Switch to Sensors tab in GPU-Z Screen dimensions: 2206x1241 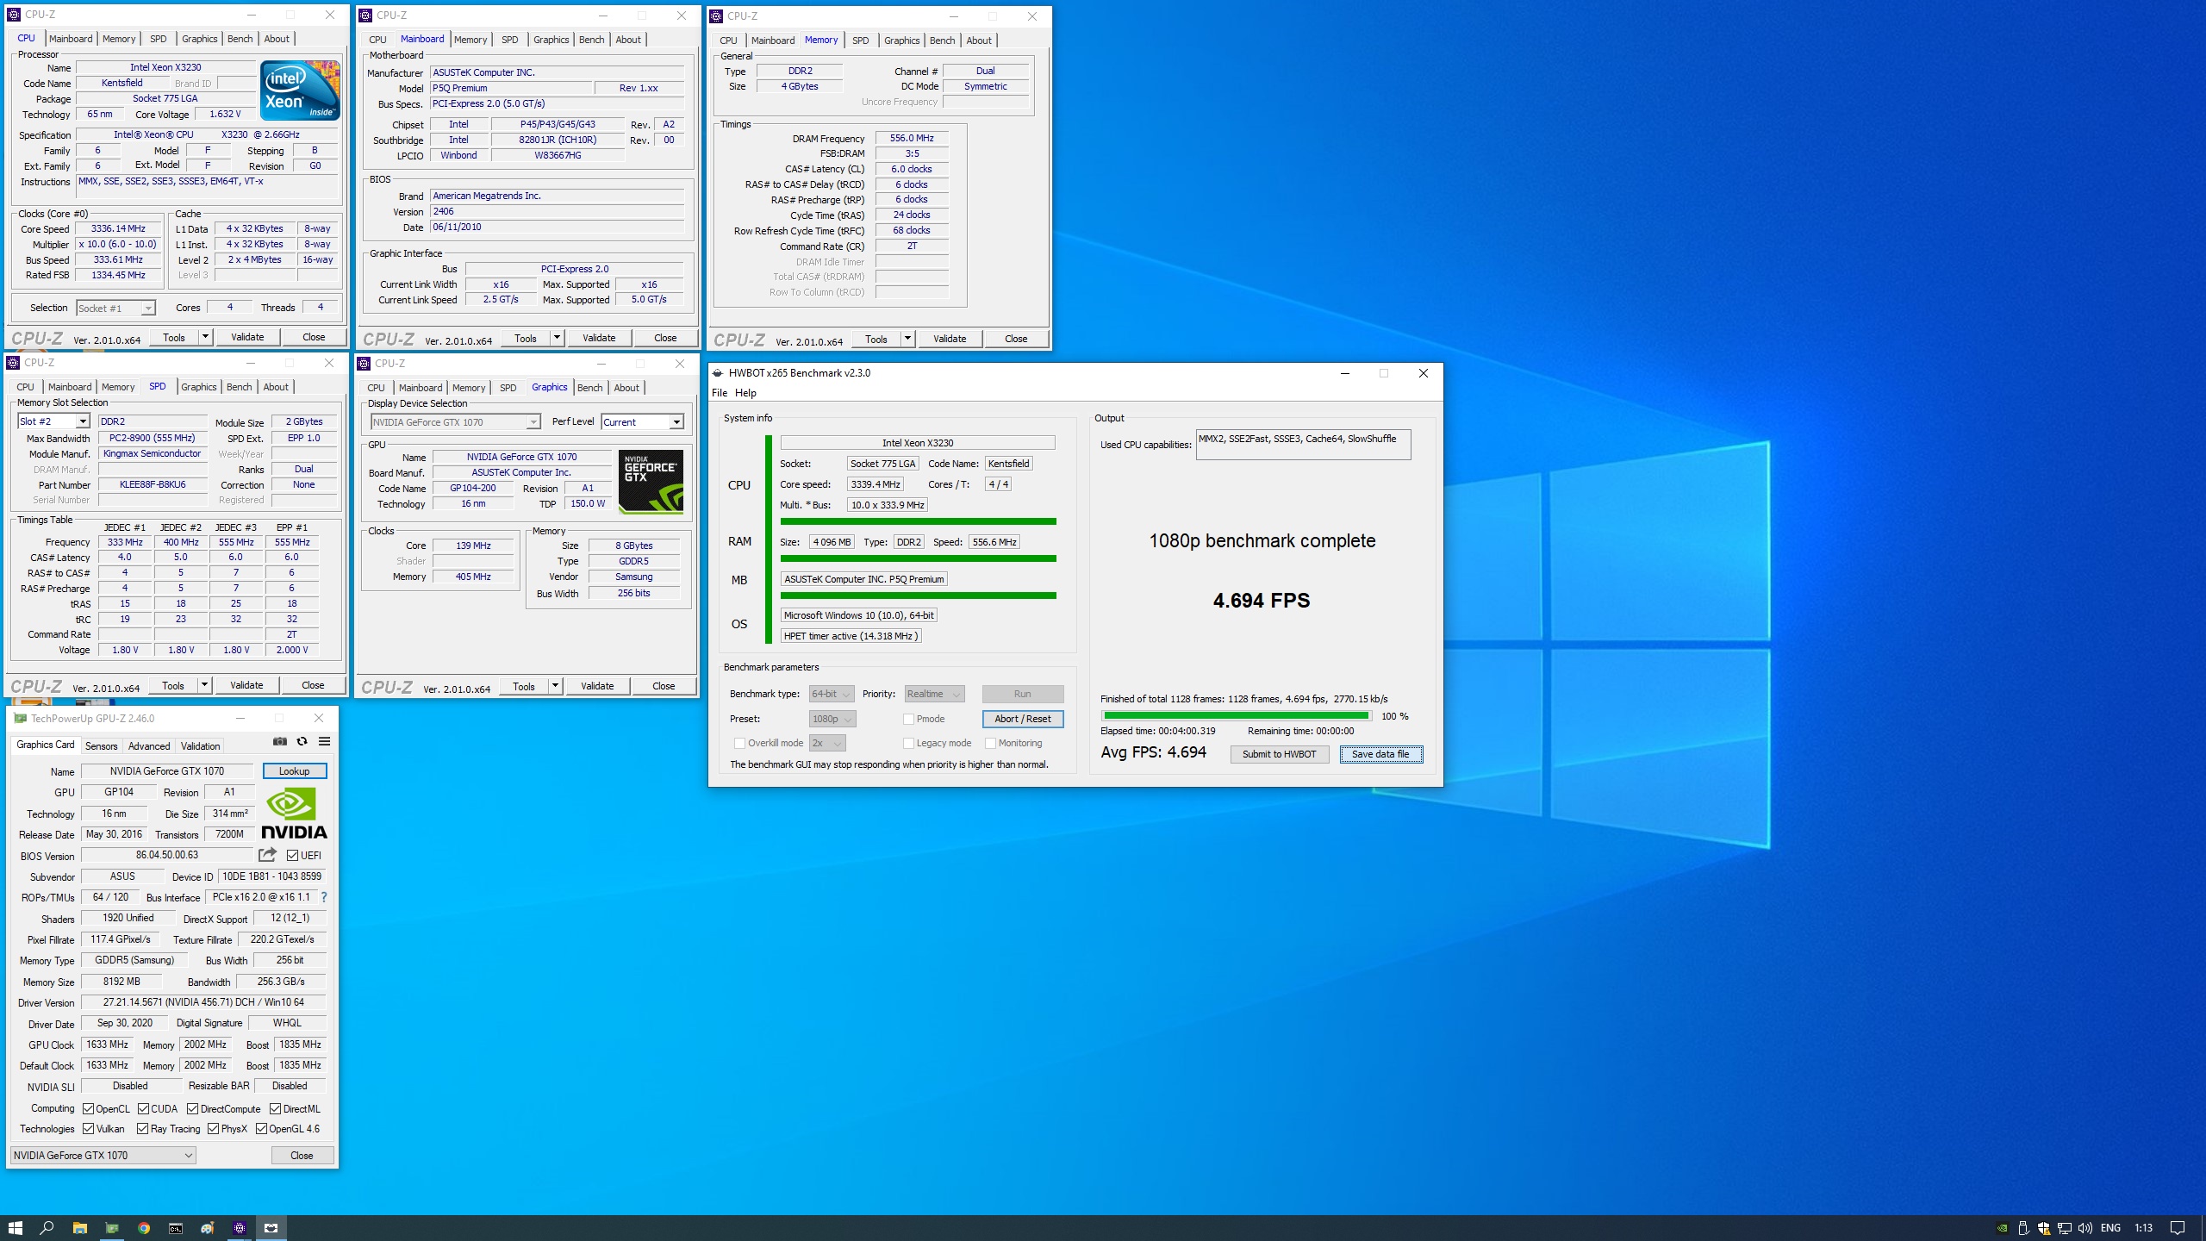[101, 746]
